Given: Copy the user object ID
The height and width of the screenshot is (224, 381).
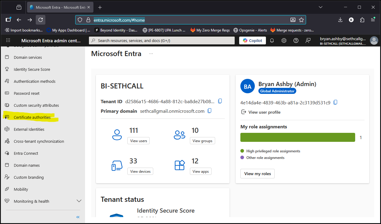Looking at the screenshot, I should (x=335, y=102).
